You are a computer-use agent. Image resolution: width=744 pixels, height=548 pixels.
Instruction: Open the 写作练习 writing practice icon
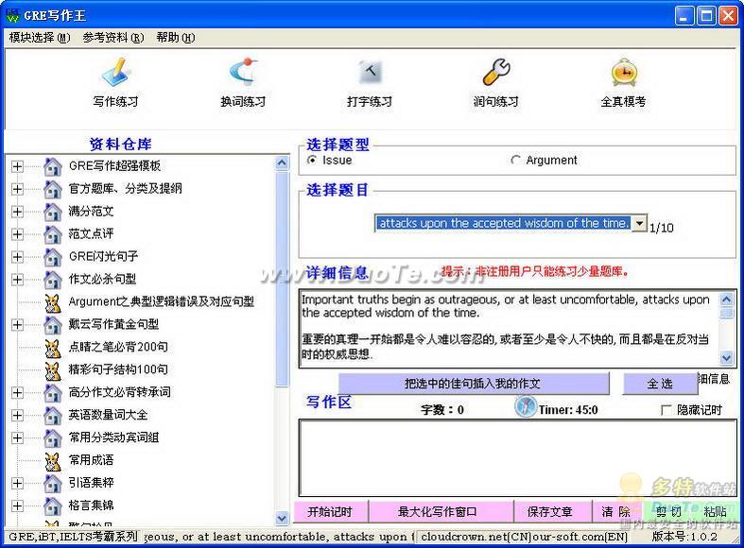pos(115,73)
